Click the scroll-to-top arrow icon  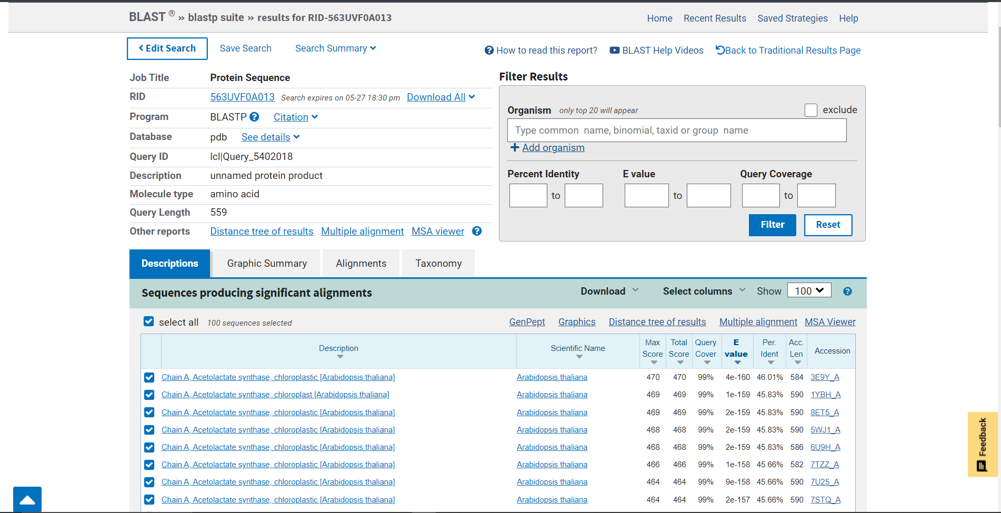pos(27,500)
